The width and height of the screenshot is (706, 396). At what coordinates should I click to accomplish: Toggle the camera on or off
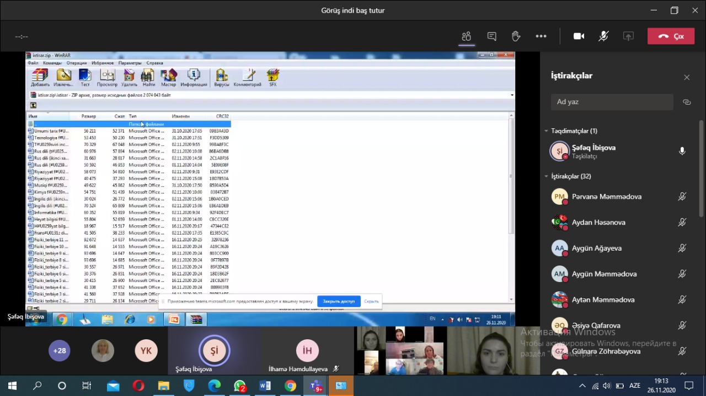(x=579, y=36)
